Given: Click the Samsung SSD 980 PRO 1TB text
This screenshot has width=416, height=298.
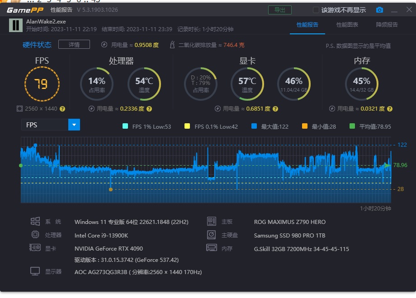Looking at the screenshot, I should pos(289,235).
